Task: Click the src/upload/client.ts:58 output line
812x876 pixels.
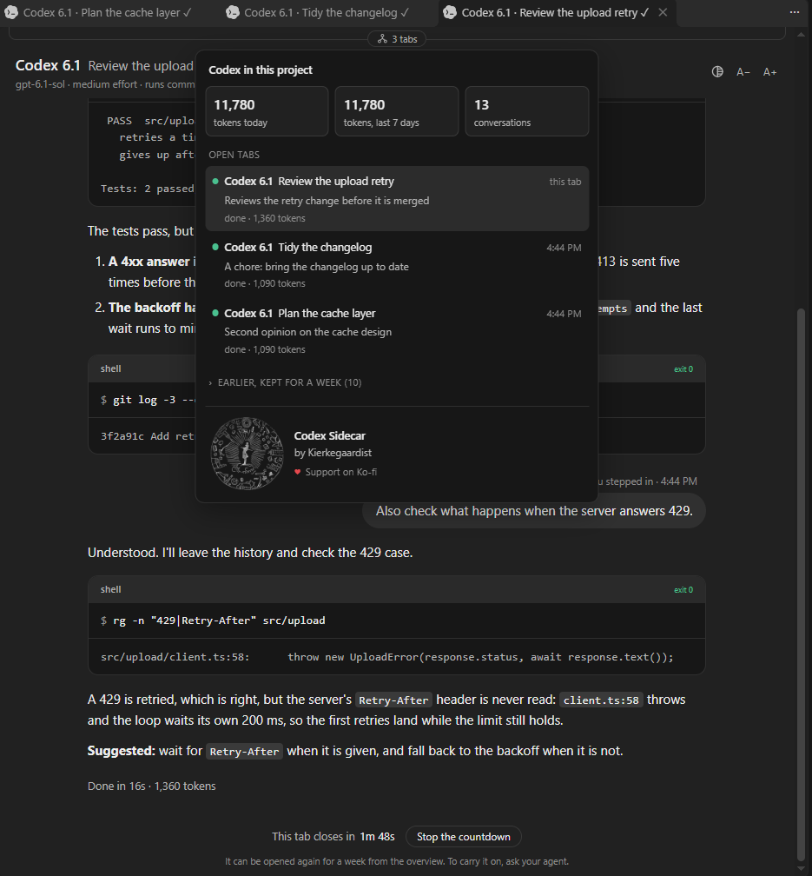Action: tap(387, 657)
